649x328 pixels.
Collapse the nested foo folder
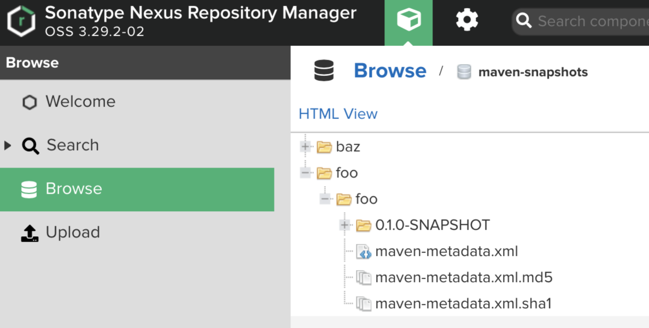[325, 199]
